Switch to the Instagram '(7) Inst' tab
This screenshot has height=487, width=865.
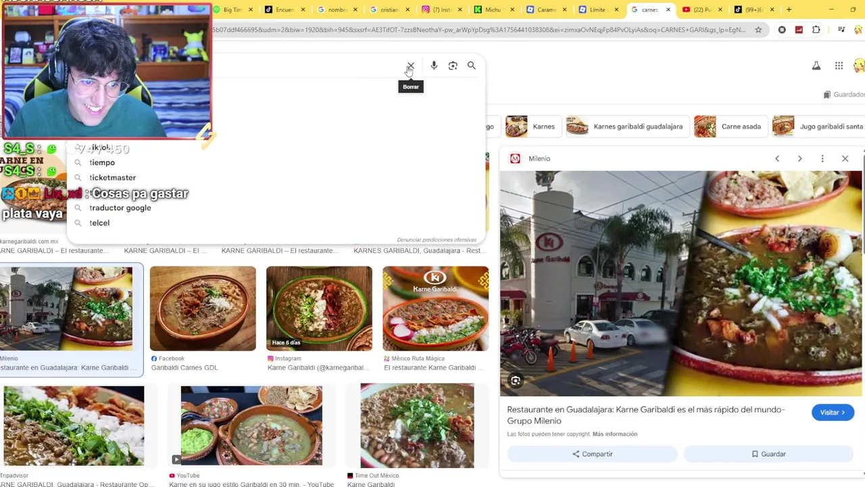pyautogui.click(x=443, y=9)
